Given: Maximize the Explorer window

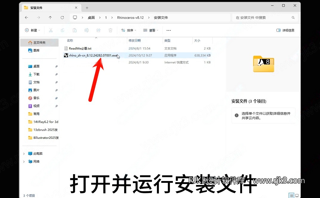Looking at the screenshot, I should click(x=284, y=5).
